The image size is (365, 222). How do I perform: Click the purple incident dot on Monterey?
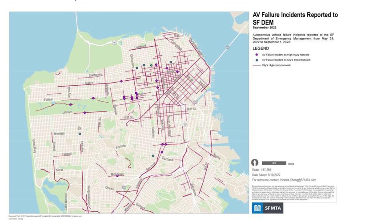(117, 176)
